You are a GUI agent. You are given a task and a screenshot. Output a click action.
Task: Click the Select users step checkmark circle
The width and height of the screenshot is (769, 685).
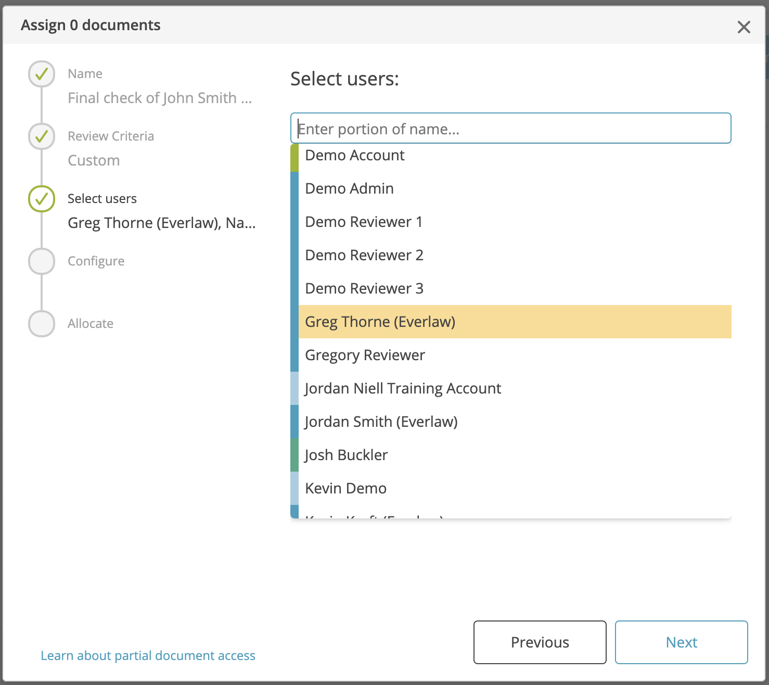pos(42,199)
